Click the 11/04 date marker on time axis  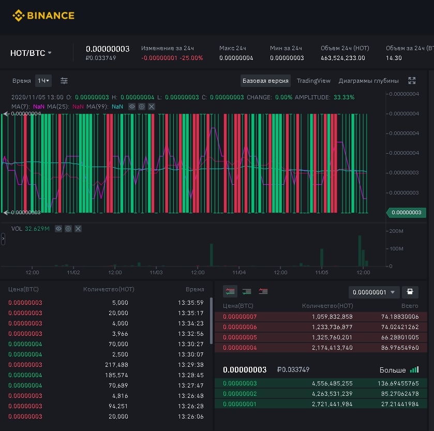pos(239,272)
